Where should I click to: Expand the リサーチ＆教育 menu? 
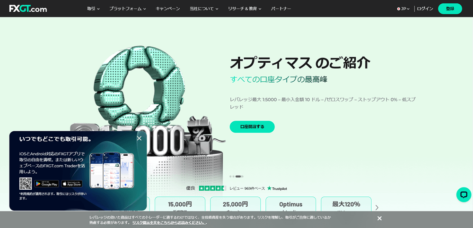(245, 9)
